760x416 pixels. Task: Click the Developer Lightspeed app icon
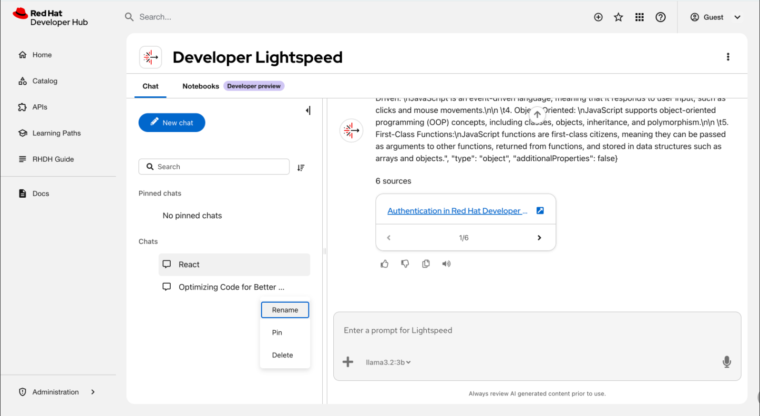[x=151, y=57]
